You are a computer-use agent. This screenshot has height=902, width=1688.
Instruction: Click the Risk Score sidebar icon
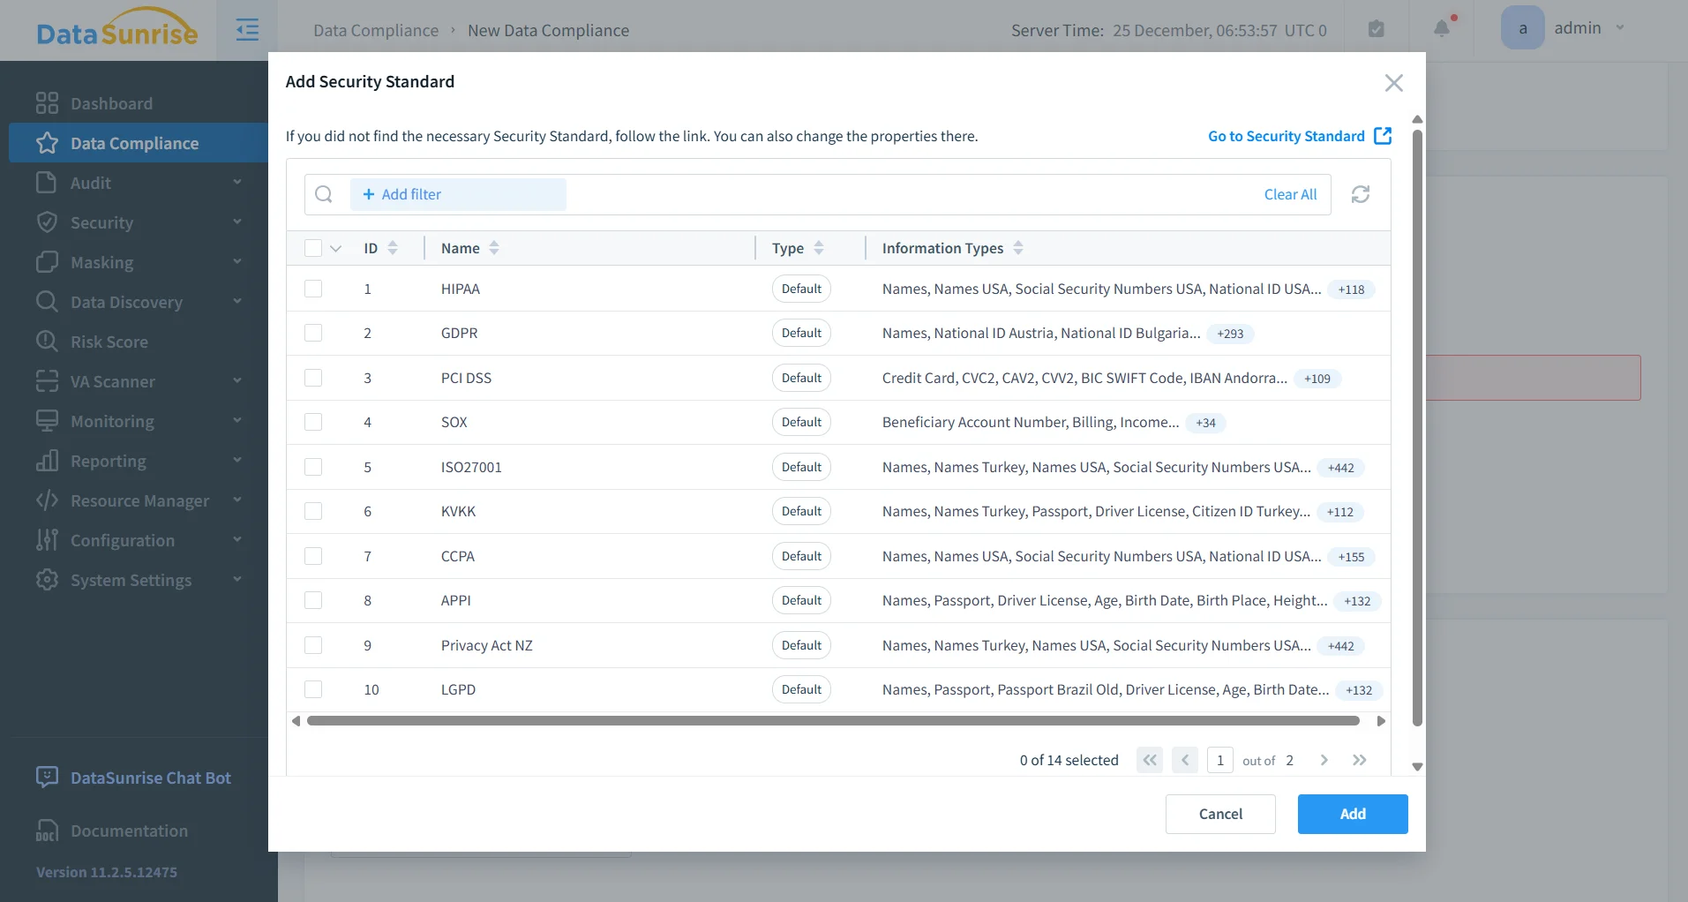47,342
